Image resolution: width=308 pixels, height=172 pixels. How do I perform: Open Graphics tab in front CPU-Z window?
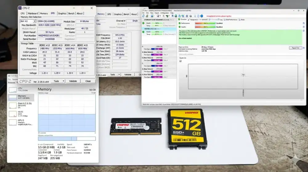(62, 13)
